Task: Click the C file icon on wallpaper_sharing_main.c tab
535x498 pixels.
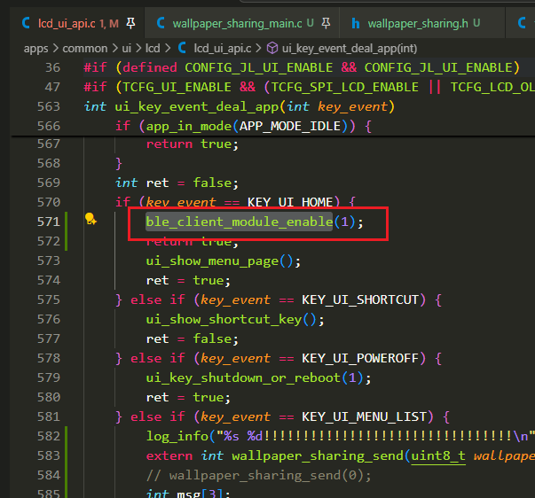Action: tap(161, 24)
